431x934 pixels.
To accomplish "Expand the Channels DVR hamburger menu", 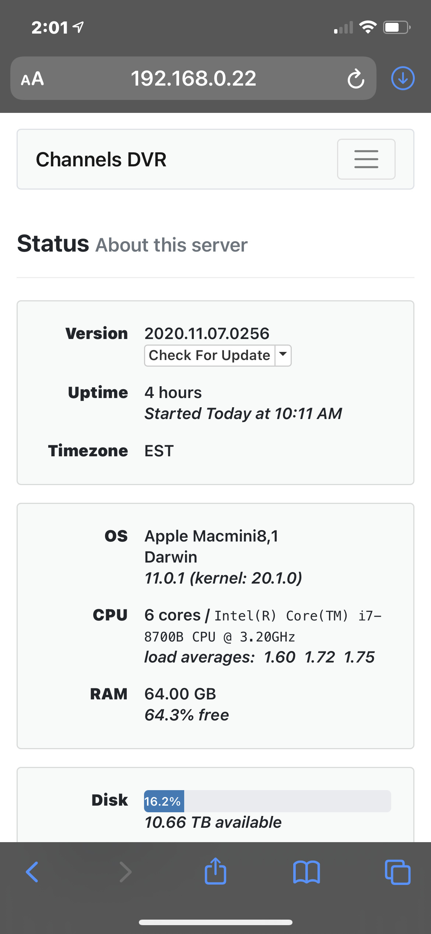I will pyautogui.click(x=366, y=159).
